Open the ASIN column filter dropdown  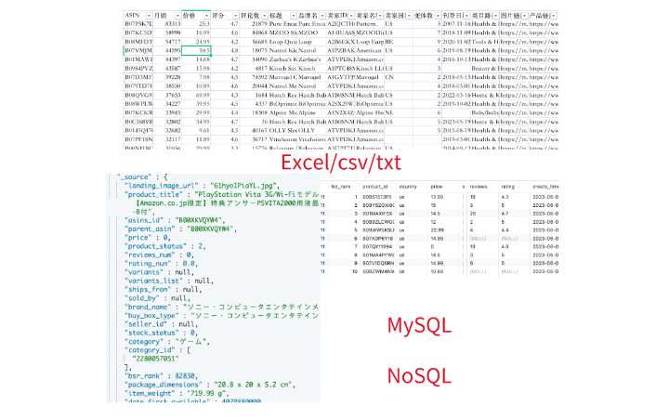coord(149,16)
